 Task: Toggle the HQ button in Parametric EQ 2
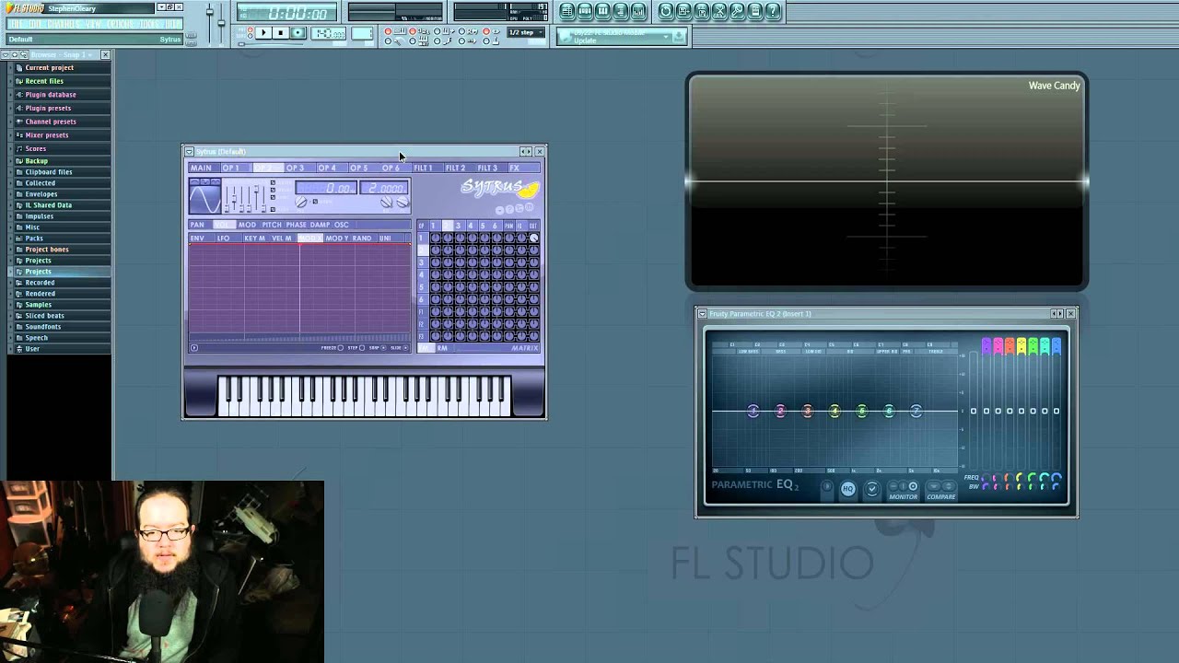coord(848,489)
